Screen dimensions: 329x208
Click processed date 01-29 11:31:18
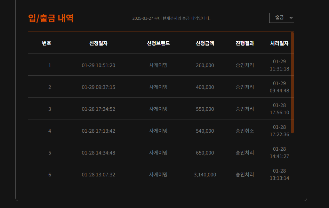click(279, 65)
